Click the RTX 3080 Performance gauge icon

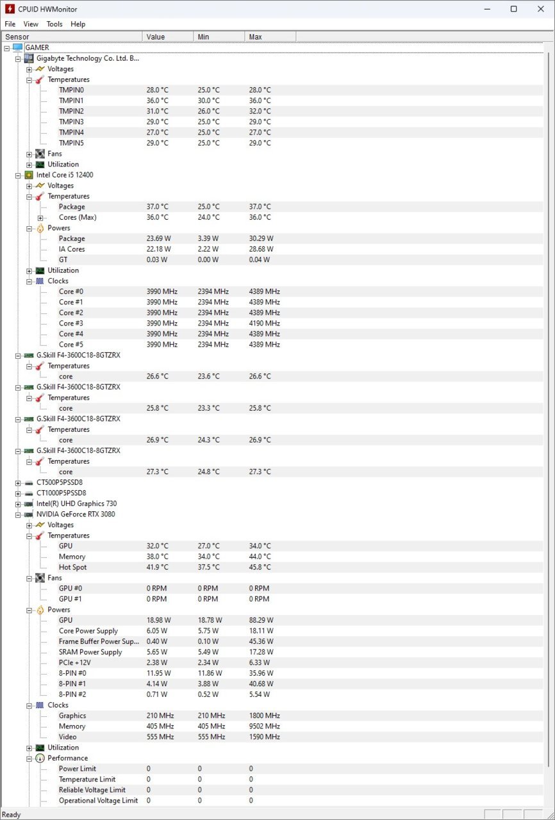pyautogui.click(x=40, y=758)
